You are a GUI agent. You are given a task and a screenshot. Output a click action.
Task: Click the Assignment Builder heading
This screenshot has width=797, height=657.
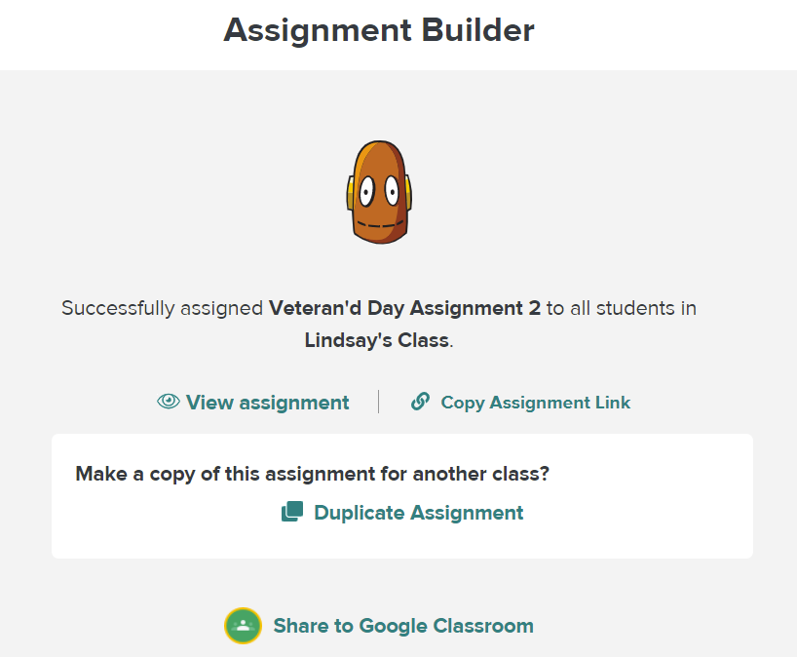coord(379,30)
